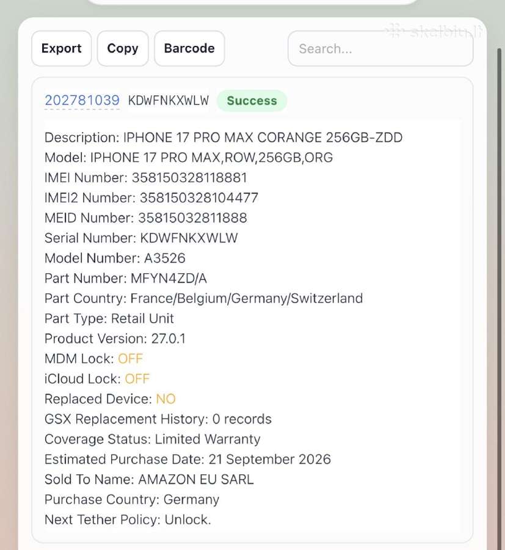
Task: Click MEID Number 35815032811888
Action: pyautogui.click(x=146, y=218)
